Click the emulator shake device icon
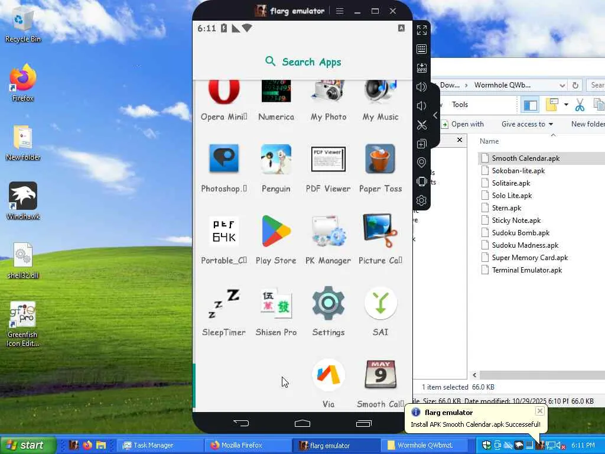 pyautogui.click(x=422, y=181)
